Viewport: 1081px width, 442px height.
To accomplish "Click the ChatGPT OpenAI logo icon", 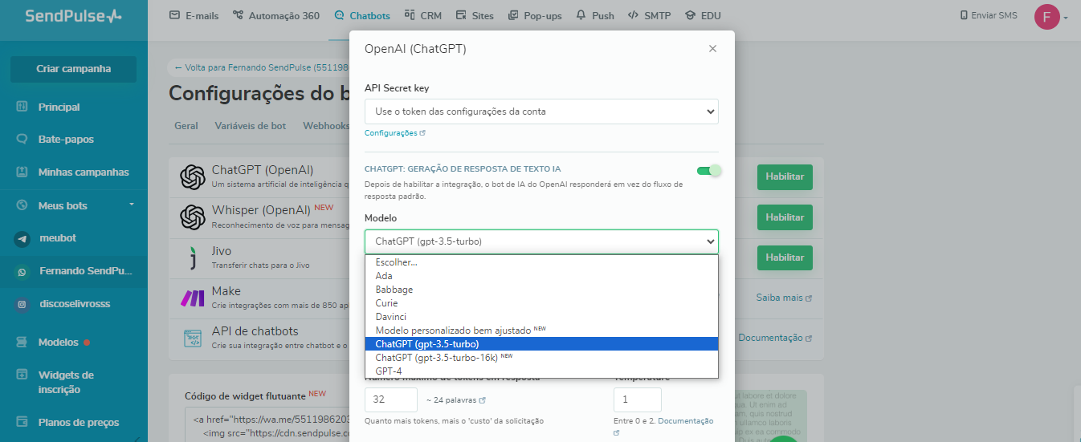I will [193, 176].
